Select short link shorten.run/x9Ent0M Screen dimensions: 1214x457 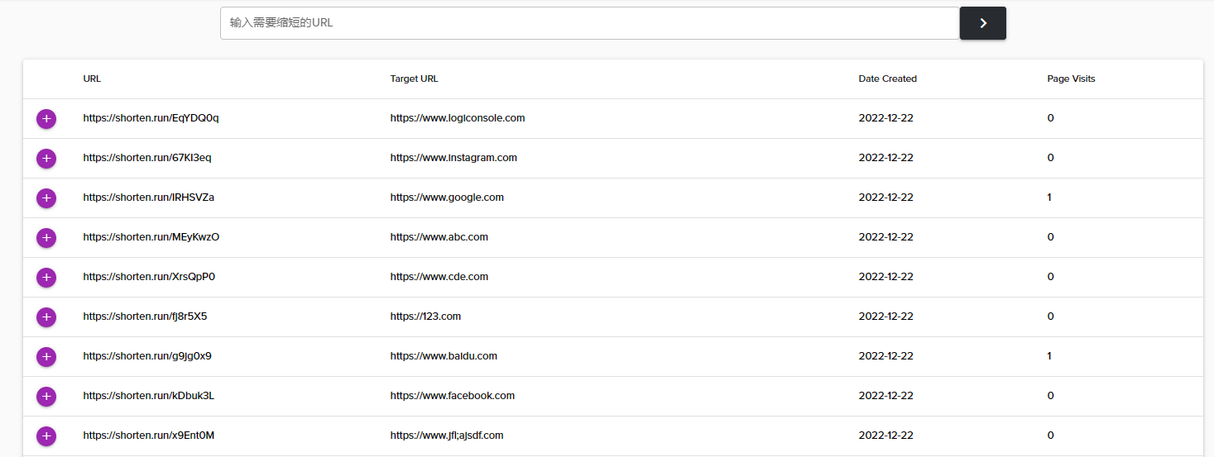click(x=149, y=436)
